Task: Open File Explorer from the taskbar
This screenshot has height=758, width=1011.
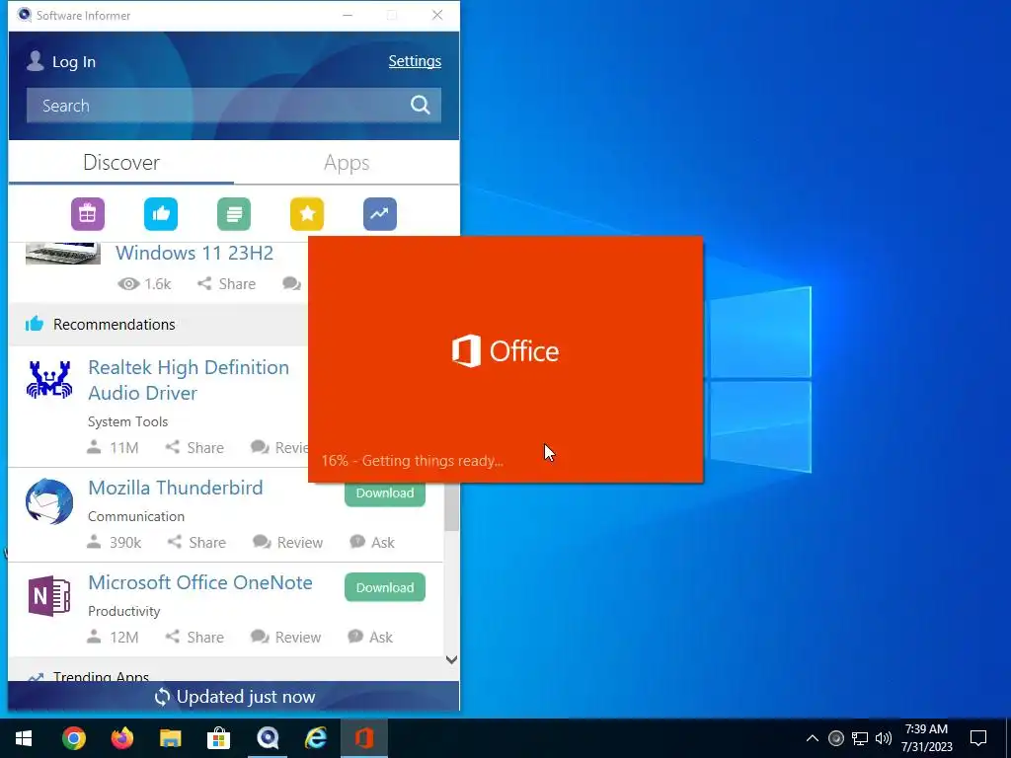Action: 170,738
